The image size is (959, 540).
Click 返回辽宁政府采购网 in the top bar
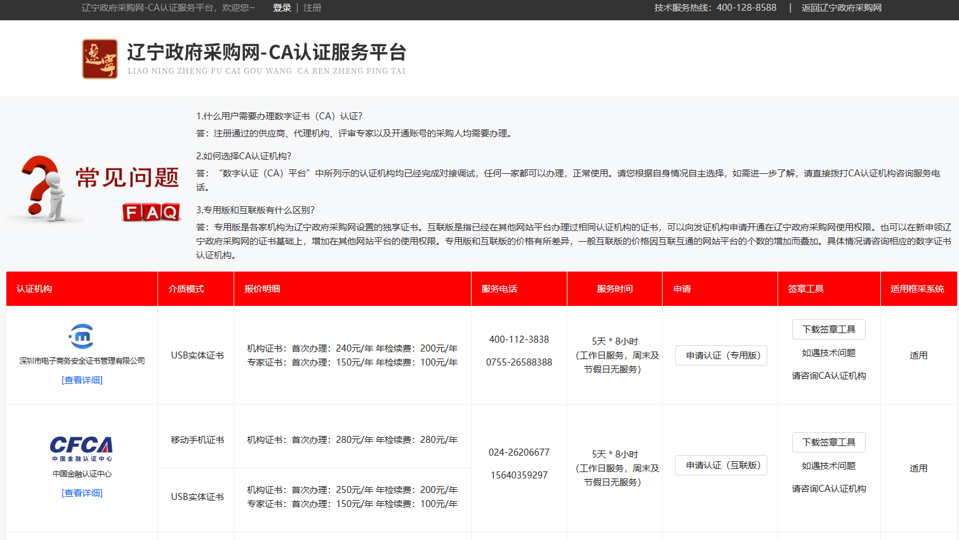point(841,8)
